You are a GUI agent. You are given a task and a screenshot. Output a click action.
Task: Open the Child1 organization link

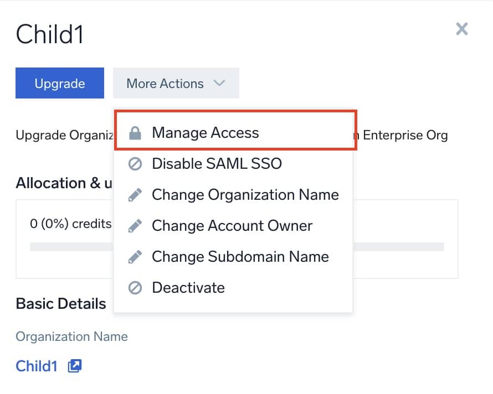pyautogui.click(x=36, y=366)
